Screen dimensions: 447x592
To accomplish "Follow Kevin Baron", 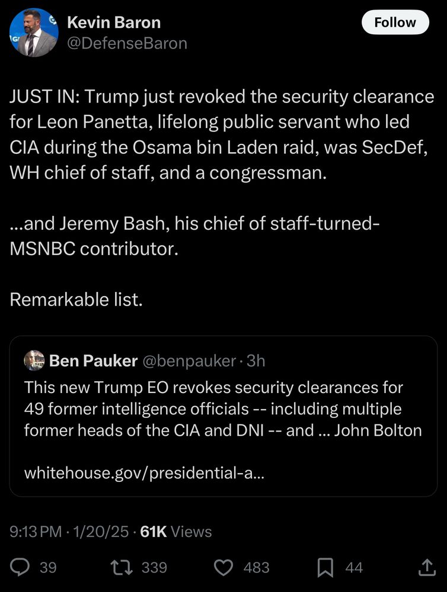I will [395, 22].
